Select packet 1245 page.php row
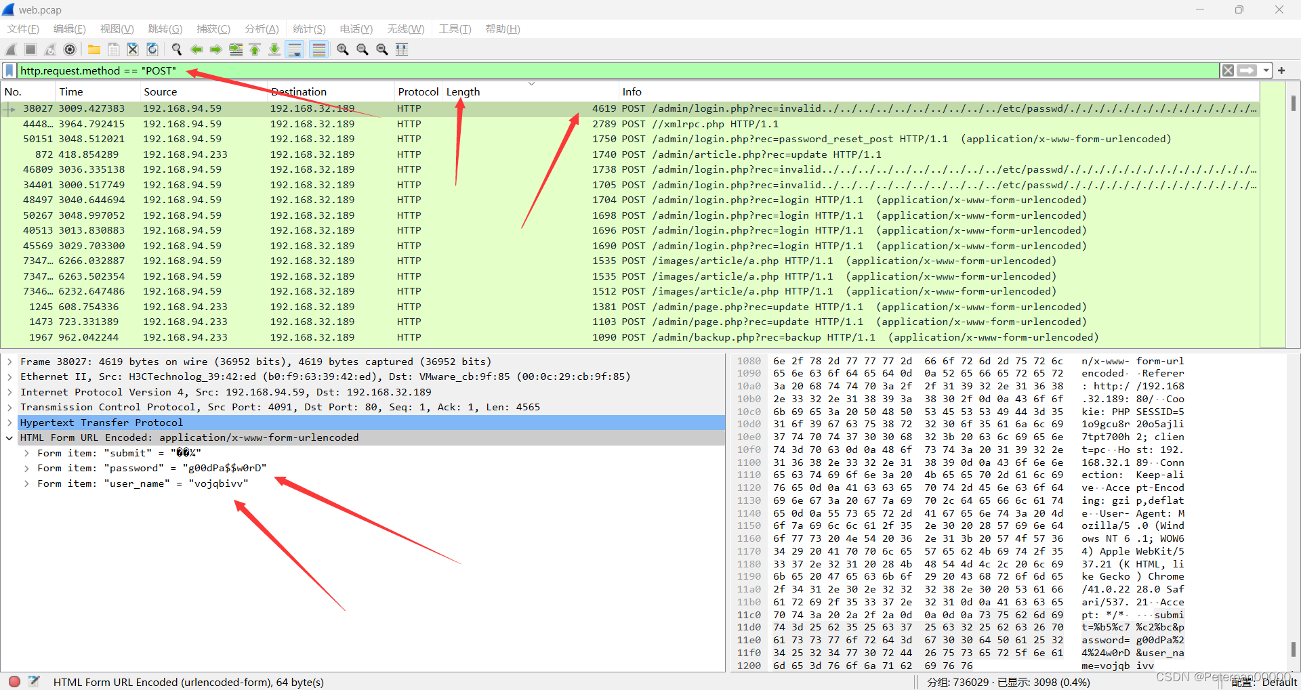This screenshot has height=690, width=1301. click(x=630, y=307)
